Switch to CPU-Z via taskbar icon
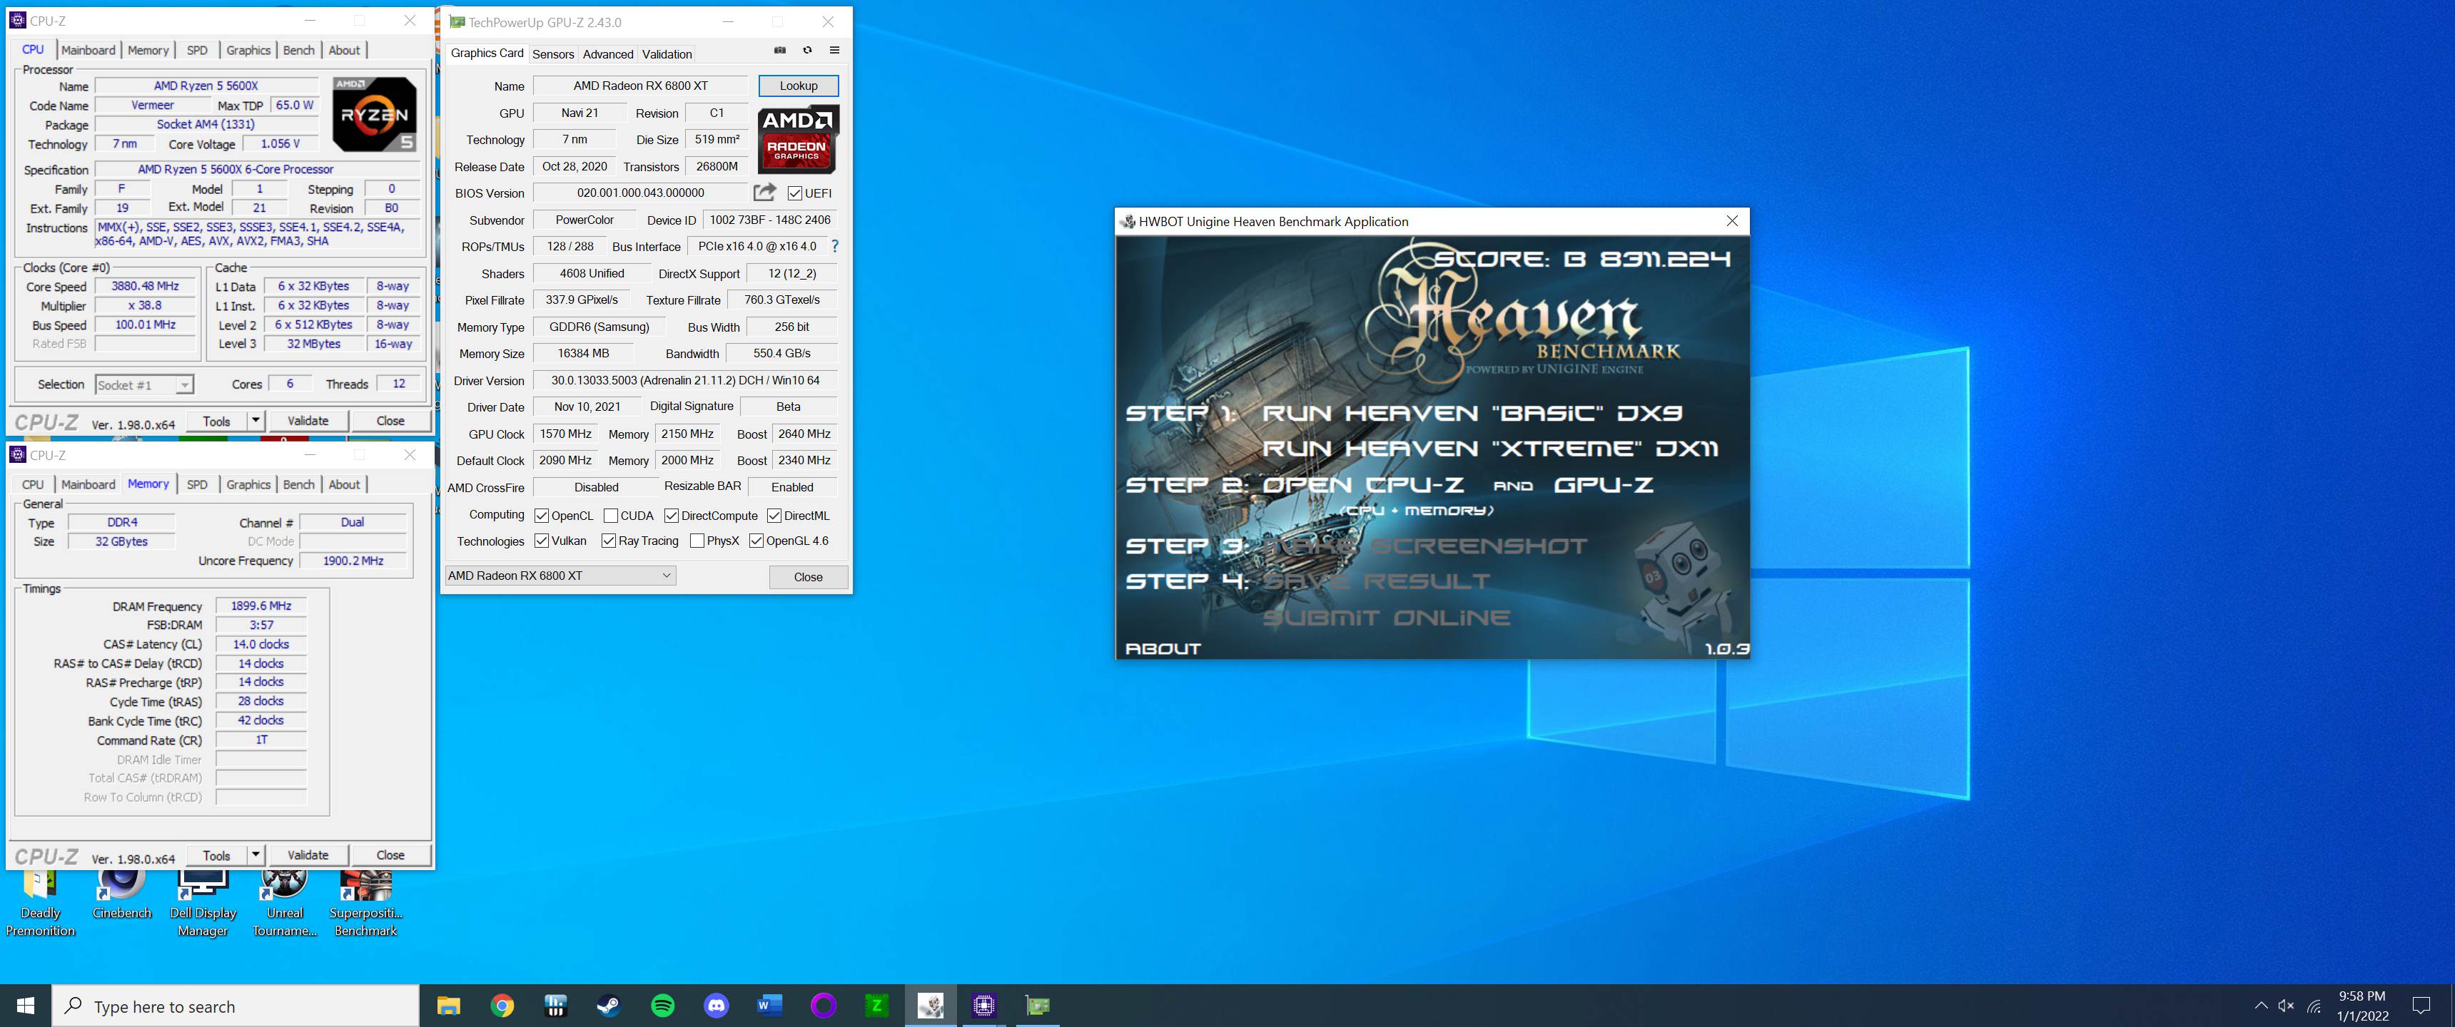2455x1027 pixels. 983,1005
